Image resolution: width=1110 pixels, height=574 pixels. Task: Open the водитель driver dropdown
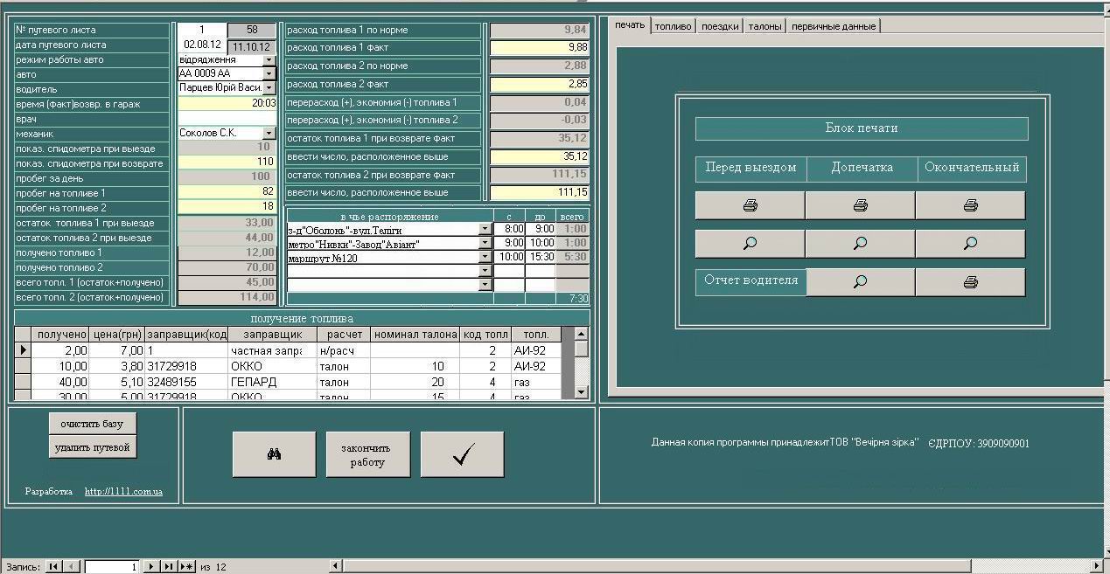[269, 88]
